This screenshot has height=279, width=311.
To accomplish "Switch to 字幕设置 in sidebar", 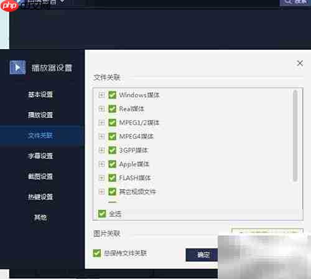I will pos(40,156).
